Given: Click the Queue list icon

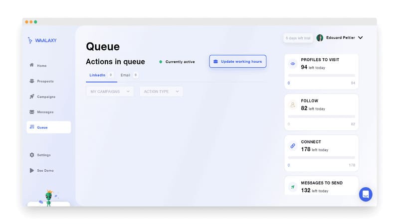Looking at the screenshot, I should click(x=32, y=127).
